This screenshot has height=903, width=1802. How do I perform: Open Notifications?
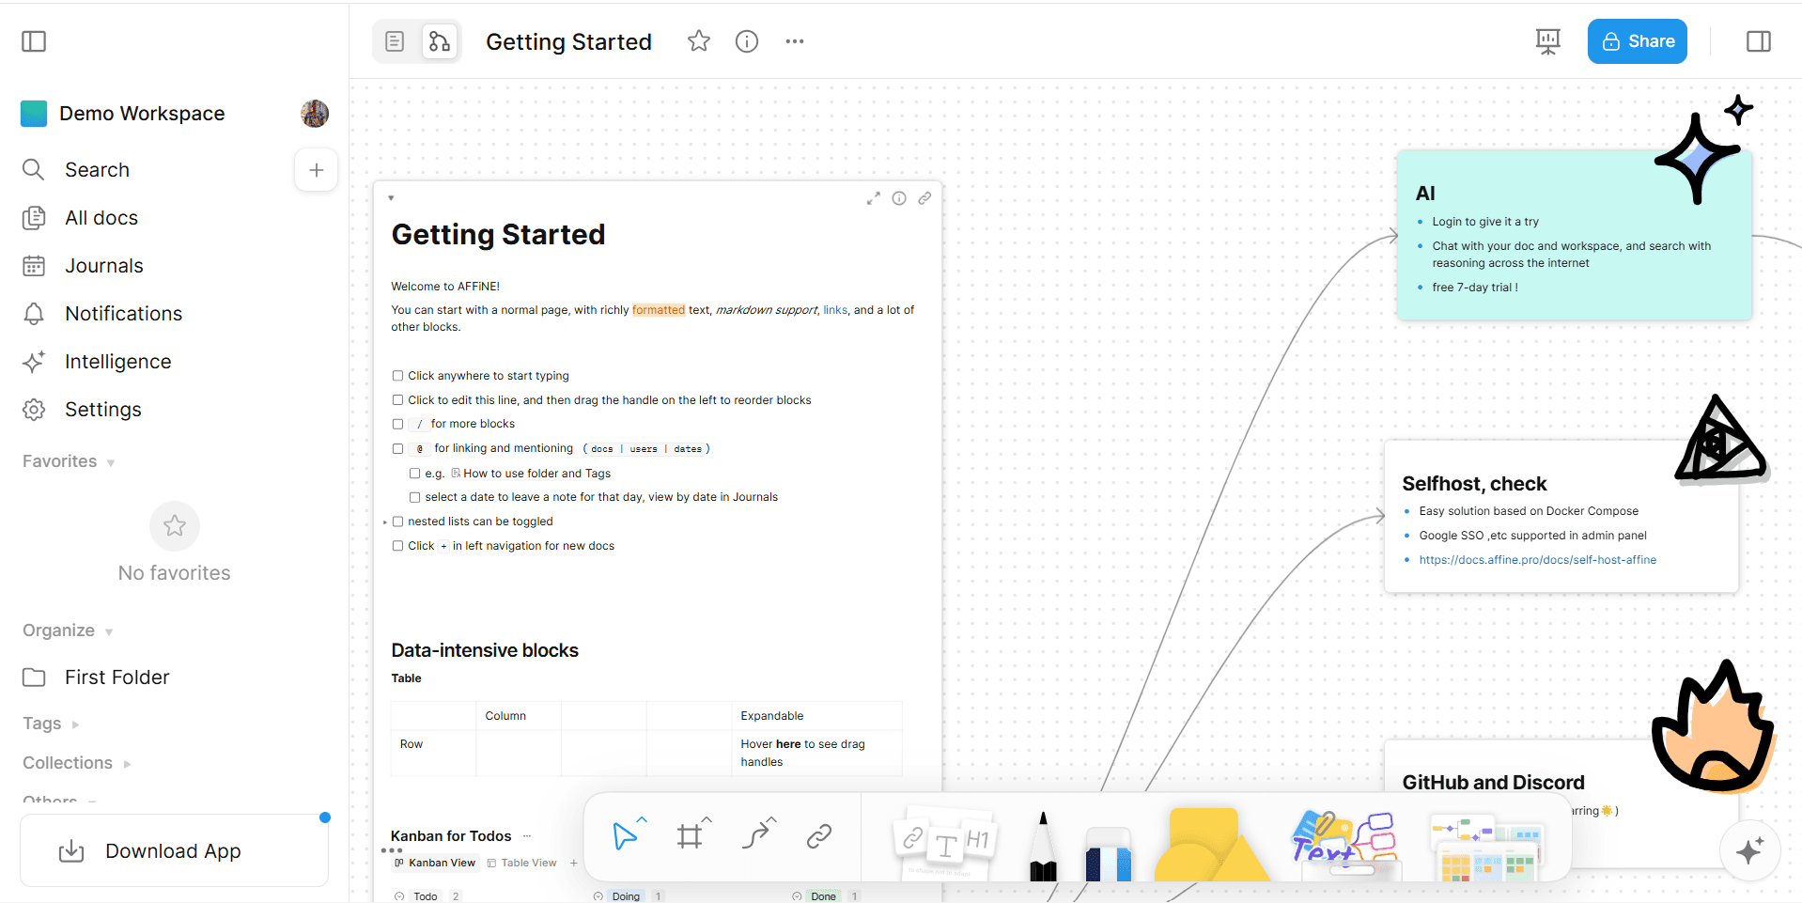(175, 314)
